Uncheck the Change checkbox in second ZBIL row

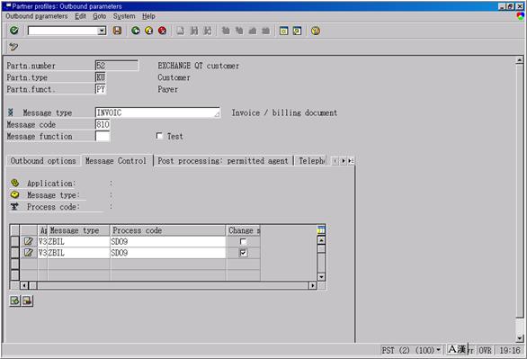point(243,253)
